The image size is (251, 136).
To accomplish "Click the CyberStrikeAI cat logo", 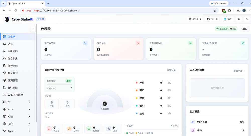I will 7,19.
